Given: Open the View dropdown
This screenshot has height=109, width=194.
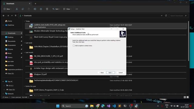Looking at the screenshot, I should click(67, 9).
